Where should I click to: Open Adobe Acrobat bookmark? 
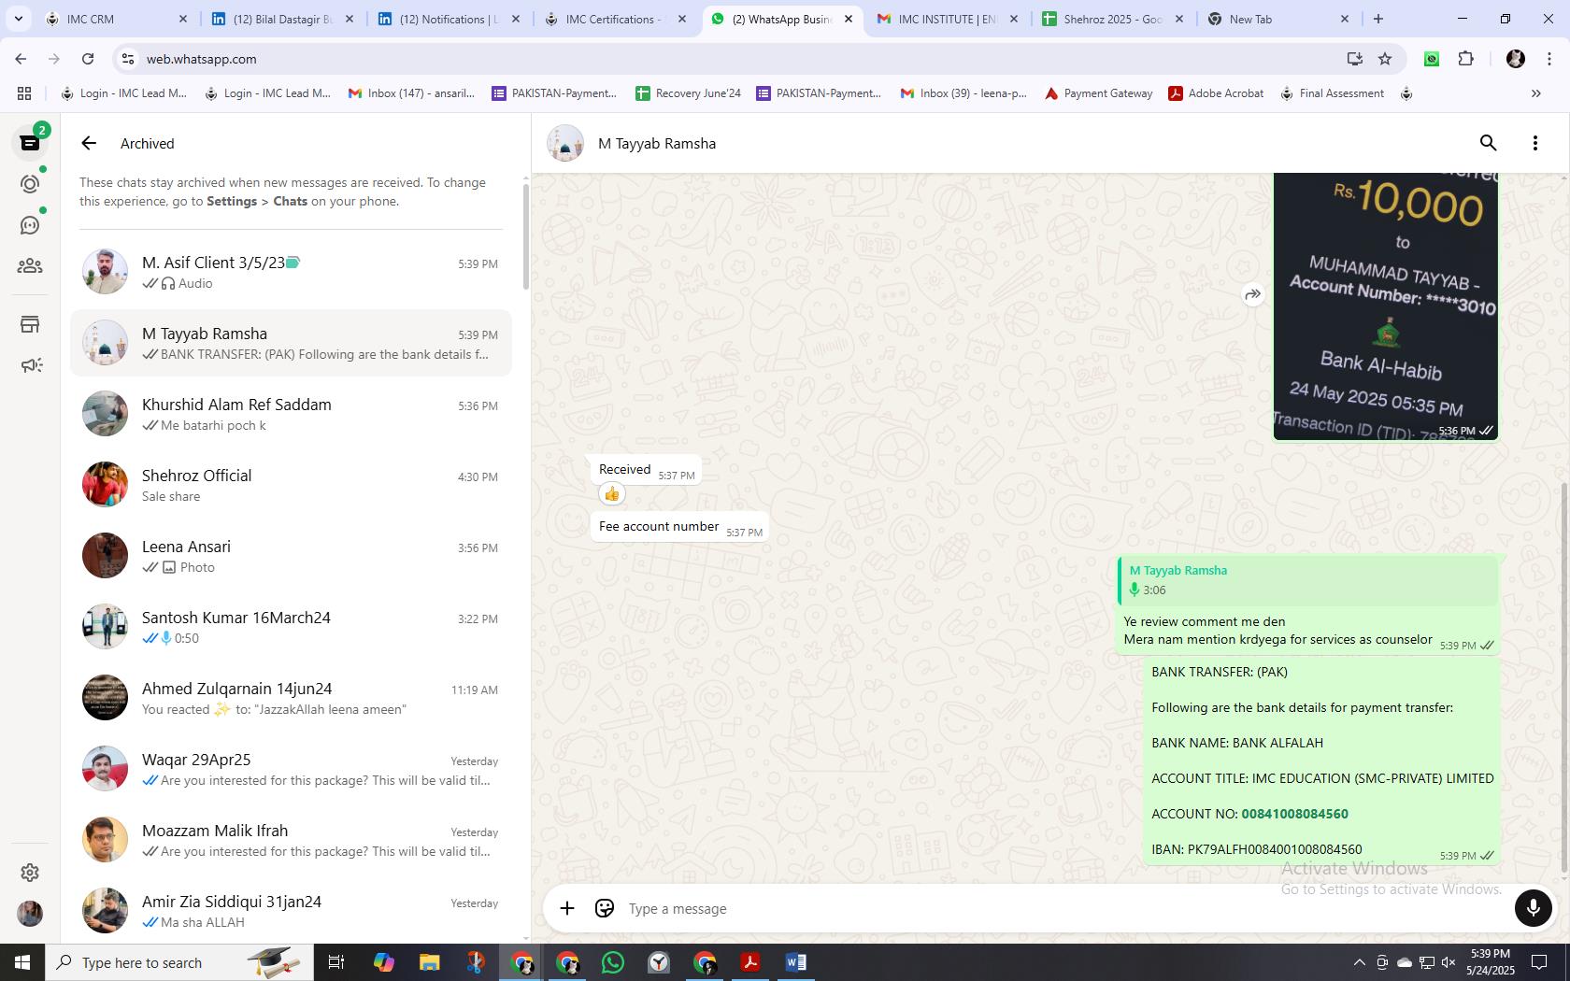(x=1216, y=93)
